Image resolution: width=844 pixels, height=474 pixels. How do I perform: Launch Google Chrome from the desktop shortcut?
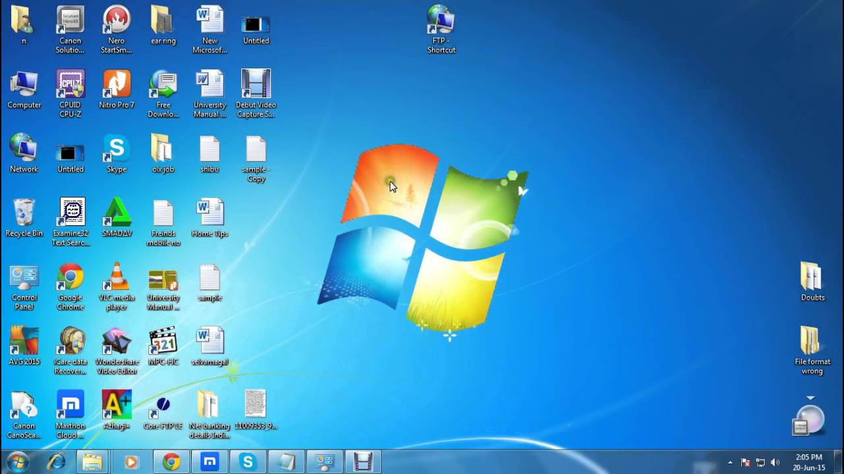point(70,287)
